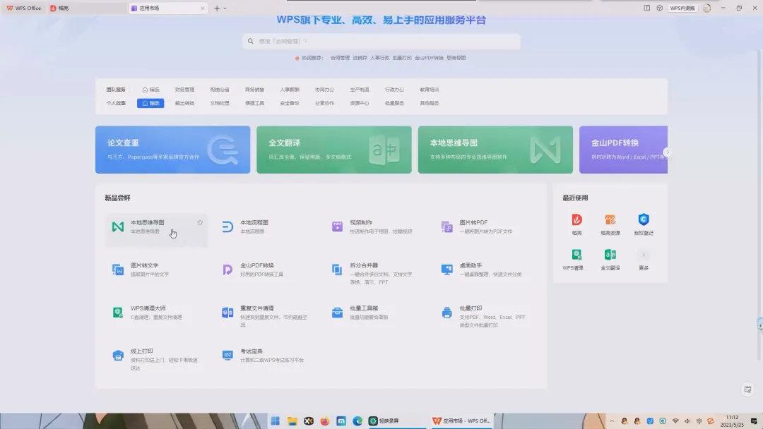Image resolution: width=763 pixels, height=429 pixels.
Task: Select the 购销仓储 category
Action: click(220, 90)
